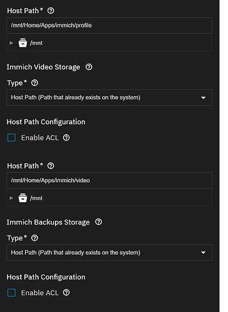Select /mnt folder label below profile path

(x=36, y=43)
